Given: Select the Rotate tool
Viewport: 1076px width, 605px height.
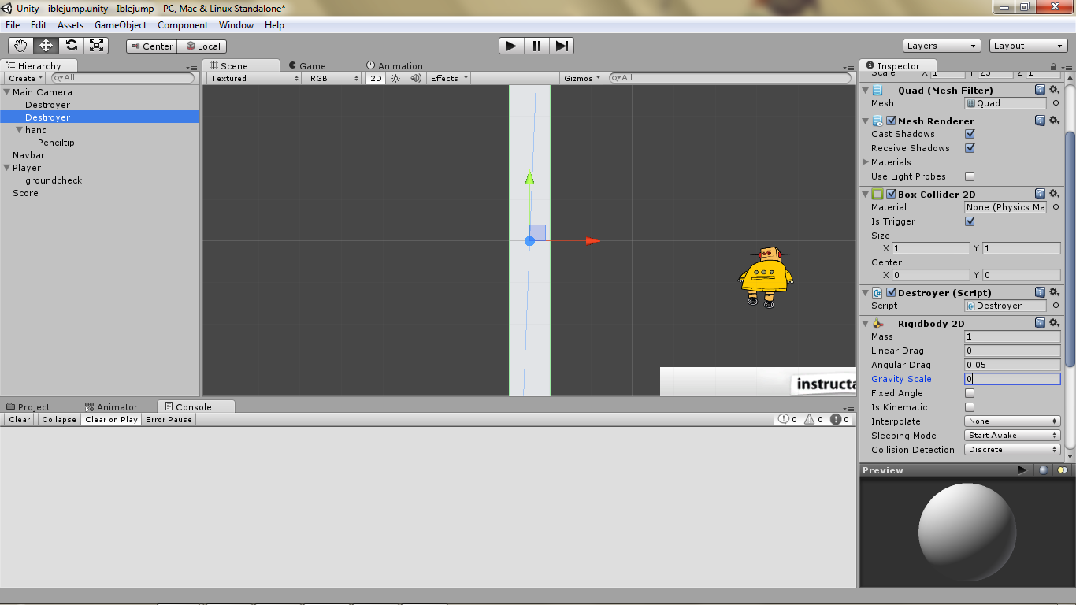Looking at the screenshot, I should [x=71, y=46].
